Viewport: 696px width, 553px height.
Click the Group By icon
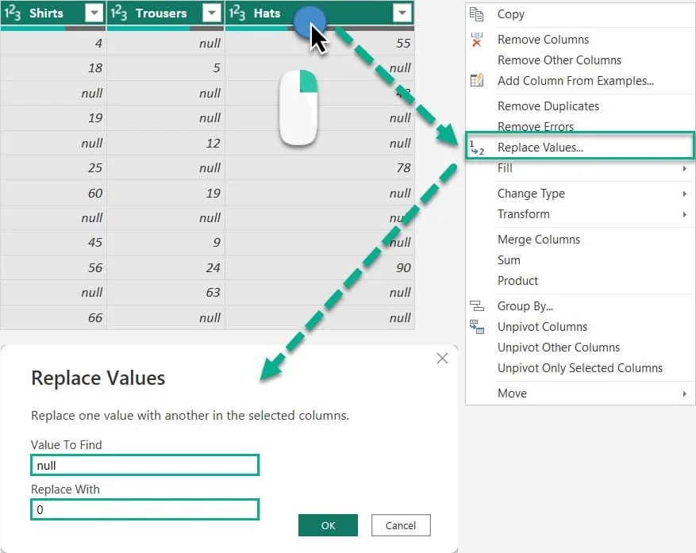477,305
